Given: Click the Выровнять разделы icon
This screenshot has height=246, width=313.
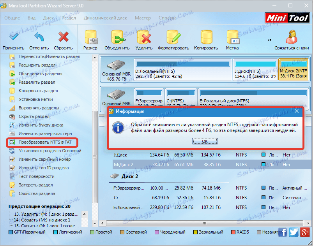Looking at the screenshot, I should pos(12,108).
